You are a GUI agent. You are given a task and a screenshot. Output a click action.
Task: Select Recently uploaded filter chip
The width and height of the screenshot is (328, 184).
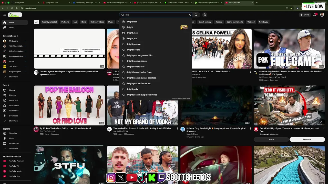49,22
